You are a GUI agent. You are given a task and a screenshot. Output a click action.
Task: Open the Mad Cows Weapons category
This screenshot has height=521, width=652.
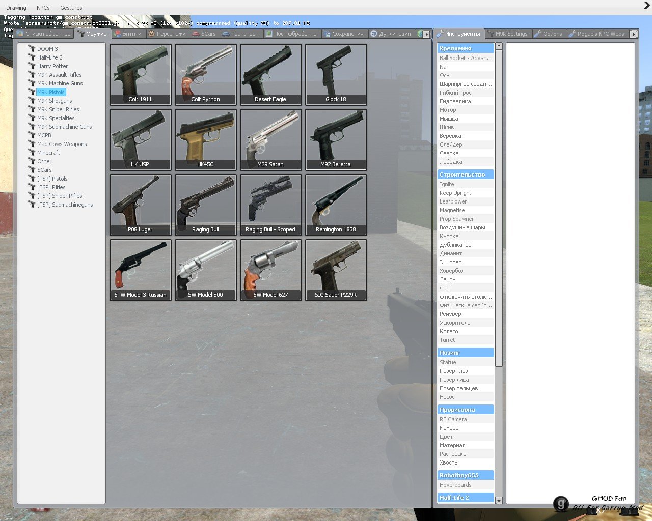(x=62, y=144)
